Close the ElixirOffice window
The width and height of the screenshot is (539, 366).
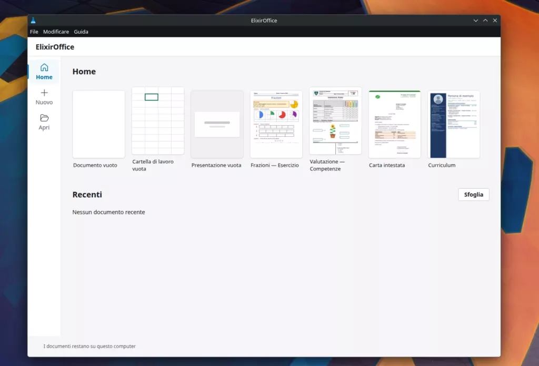[x=495, y=21]
